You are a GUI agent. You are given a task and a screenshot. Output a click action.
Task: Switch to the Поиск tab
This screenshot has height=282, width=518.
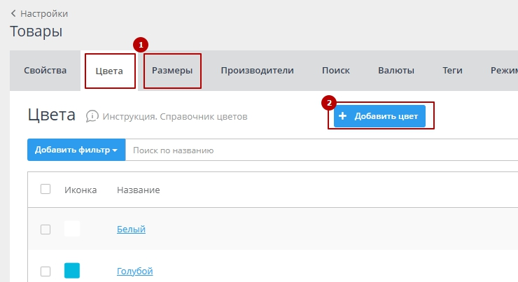(335, 70)
